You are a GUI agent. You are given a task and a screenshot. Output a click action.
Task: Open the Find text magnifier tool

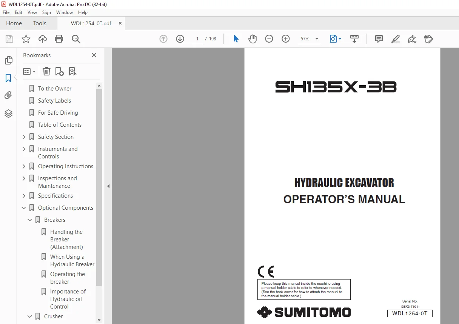pyautogui.click(x=76, y=39)
